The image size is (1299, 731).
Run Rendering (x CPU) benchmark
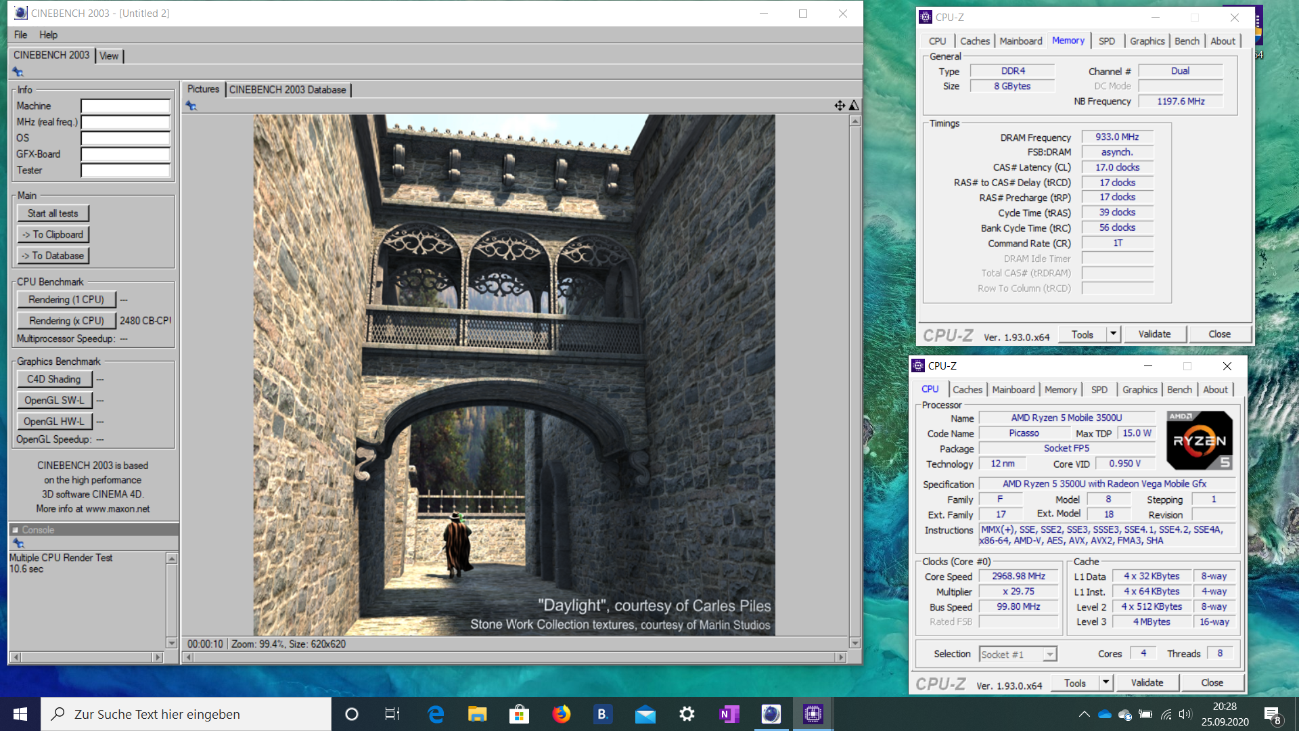pos(66,321)
